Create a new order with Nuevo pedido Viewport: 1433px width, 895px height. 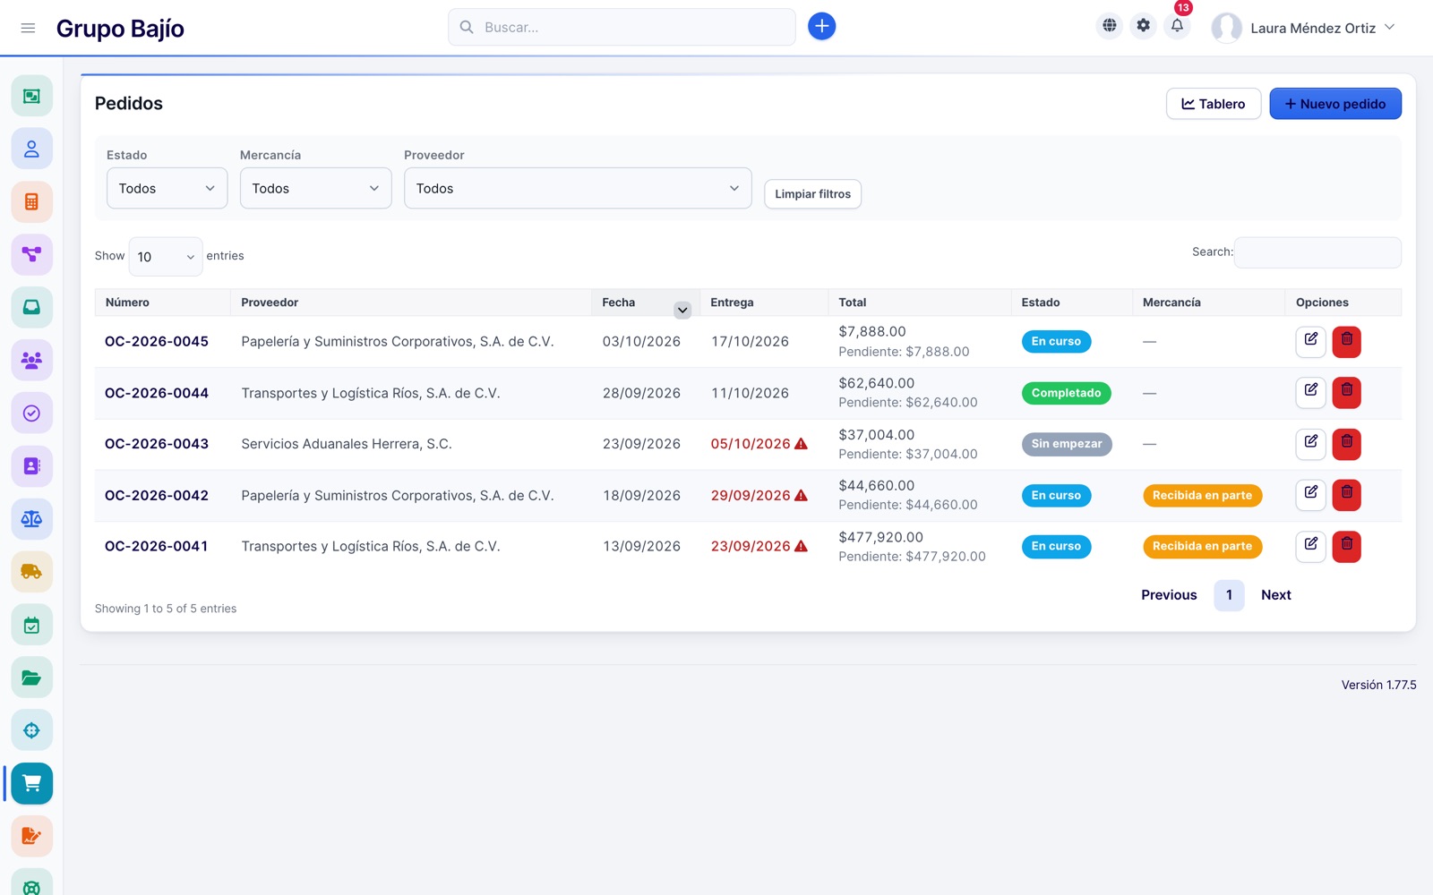(1335, 104)
